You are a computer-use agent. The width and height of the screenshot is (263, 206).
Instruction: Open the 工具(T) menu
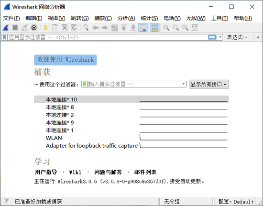coord(219,18)
